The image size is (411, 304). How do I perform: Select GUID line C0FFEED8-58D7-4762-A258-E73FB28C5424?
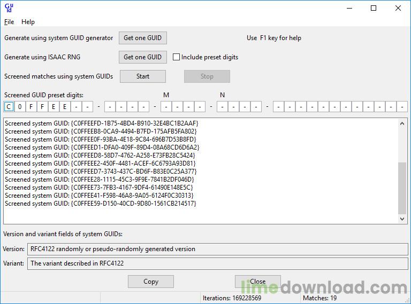pyautogui.click(x=100, y=155)
